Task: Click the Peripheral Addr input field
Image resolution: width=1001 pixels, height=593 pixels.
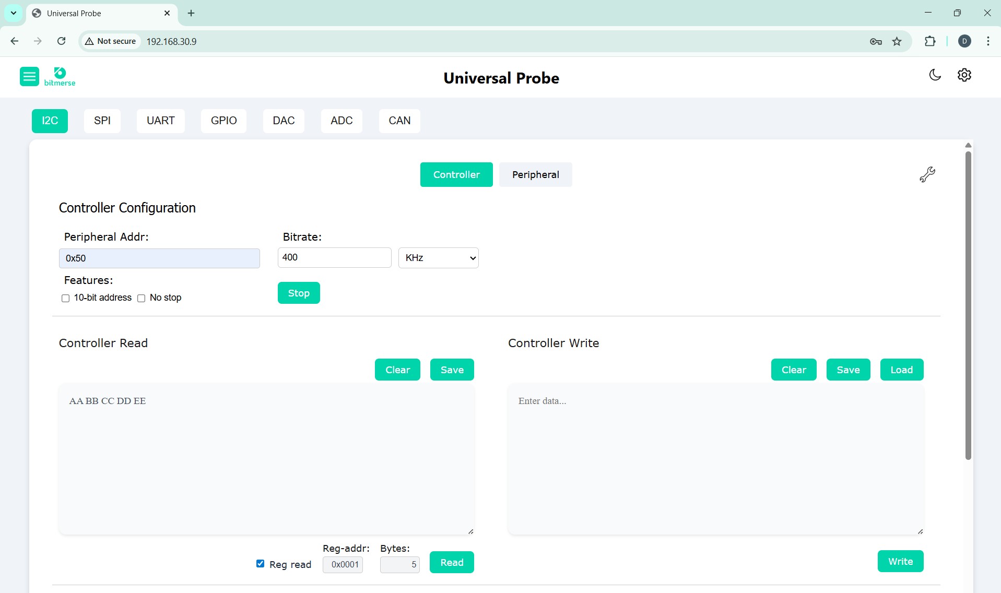Action: tap(159, 258)
